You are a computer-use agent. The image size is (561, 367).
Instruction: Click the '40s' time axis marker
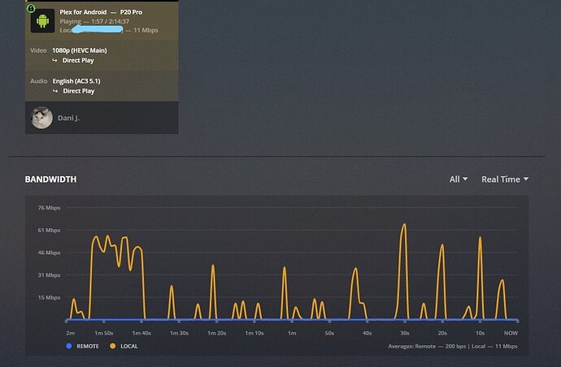pyautogui.click(x=367, y=333)
